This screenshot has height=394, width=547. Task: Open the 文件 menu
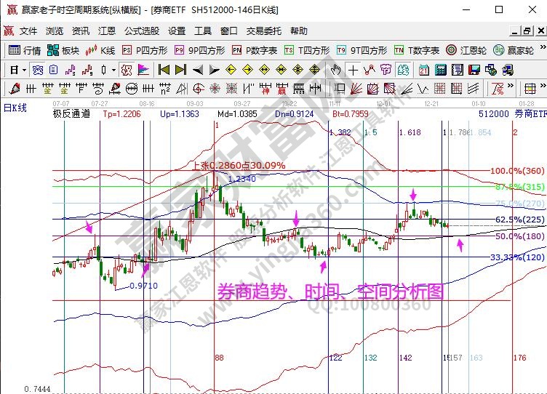pyautogui.click(x=28, y=31)
